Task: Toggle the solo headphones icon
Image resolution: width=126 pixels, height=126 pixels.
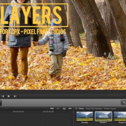Action: 64,109
